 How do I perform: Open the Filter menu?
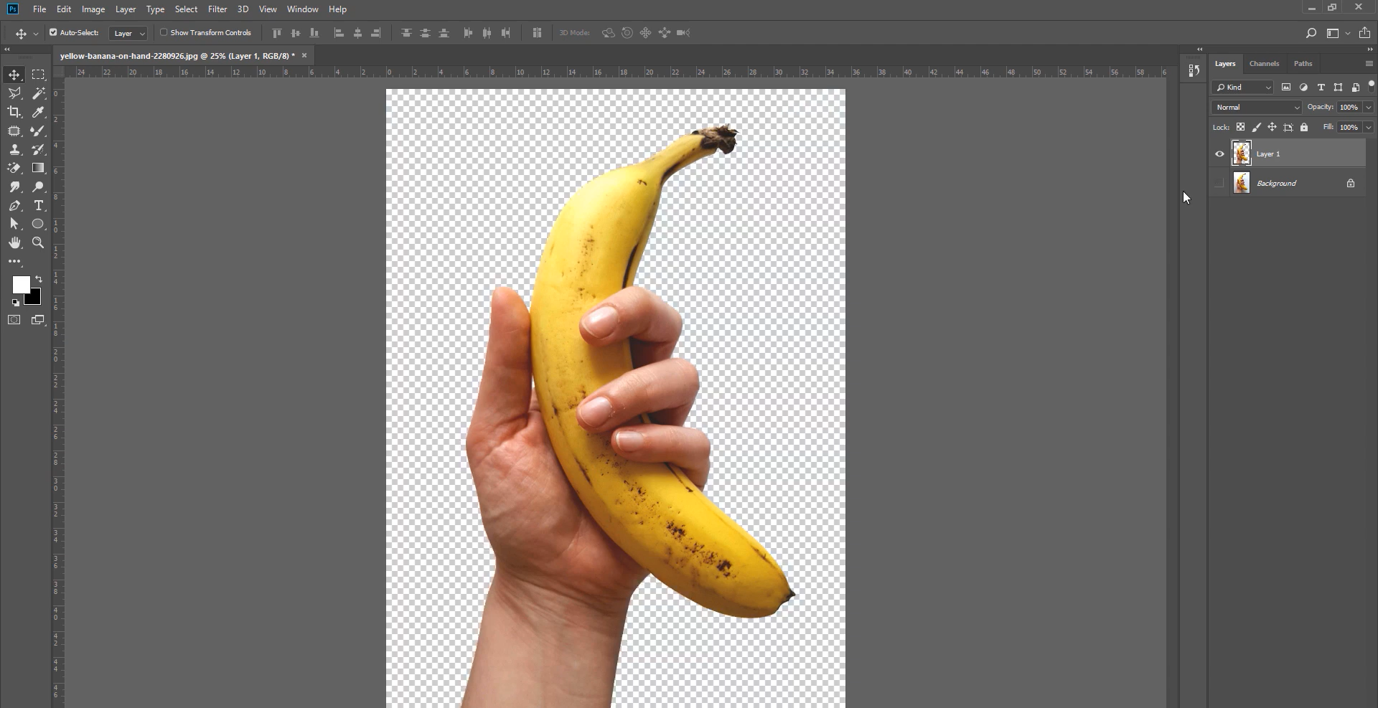(217, 9)
